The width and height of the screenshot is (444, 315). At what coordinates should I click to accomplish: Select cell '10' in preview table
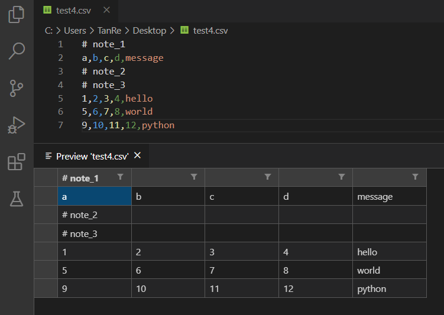click(168, 288)
